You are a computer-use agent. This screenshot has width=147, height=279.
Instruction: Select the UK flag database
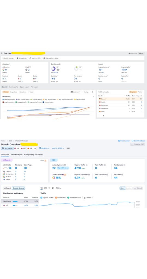click(x=23, y=148)
